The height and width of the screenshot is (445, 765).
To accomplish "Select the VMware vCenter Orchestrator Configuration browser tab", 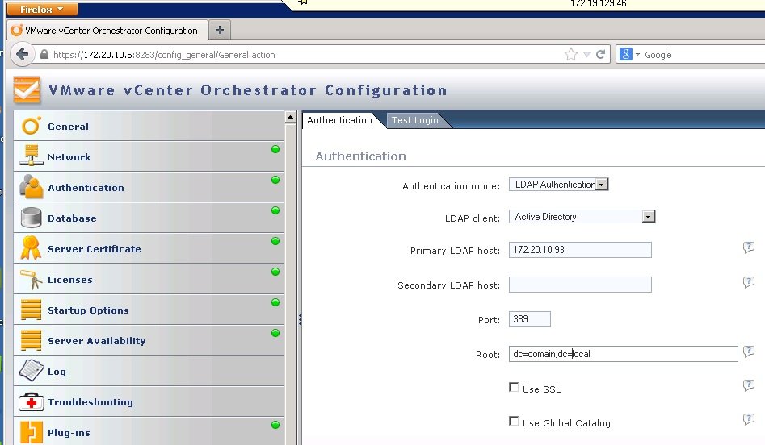I will click(x=107, y=30).
